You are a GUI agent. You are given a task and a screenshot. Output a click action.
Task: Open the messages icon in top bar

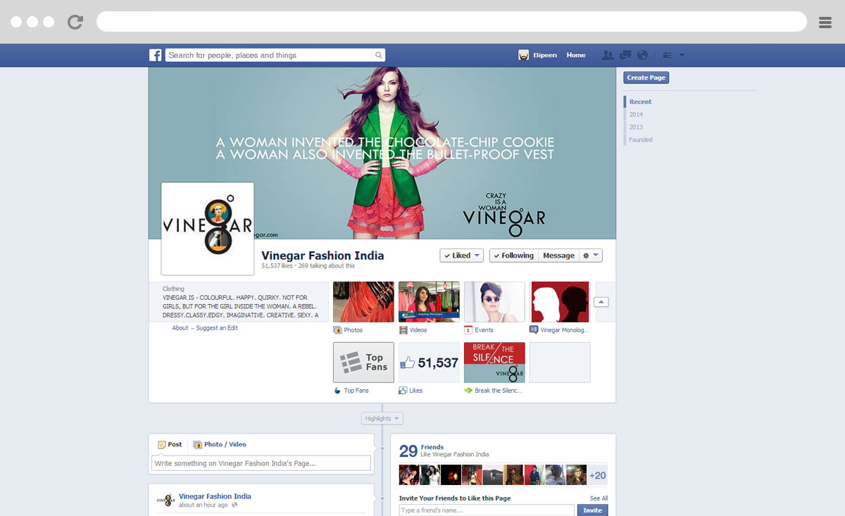tap(625, 55)
